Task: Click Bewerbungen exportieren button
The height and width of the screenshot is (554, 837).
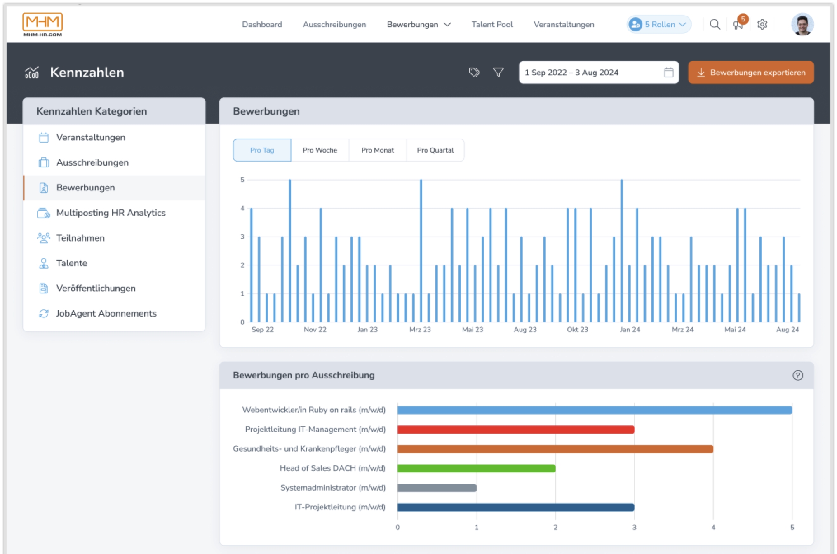Action: pyautogui.click(x=751, y=73)
